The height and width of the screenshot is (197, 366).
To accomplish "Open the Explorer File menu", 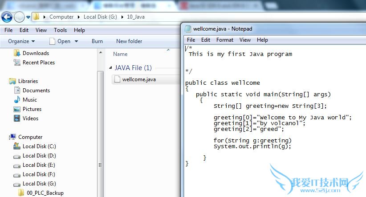I will pos(8,30).
